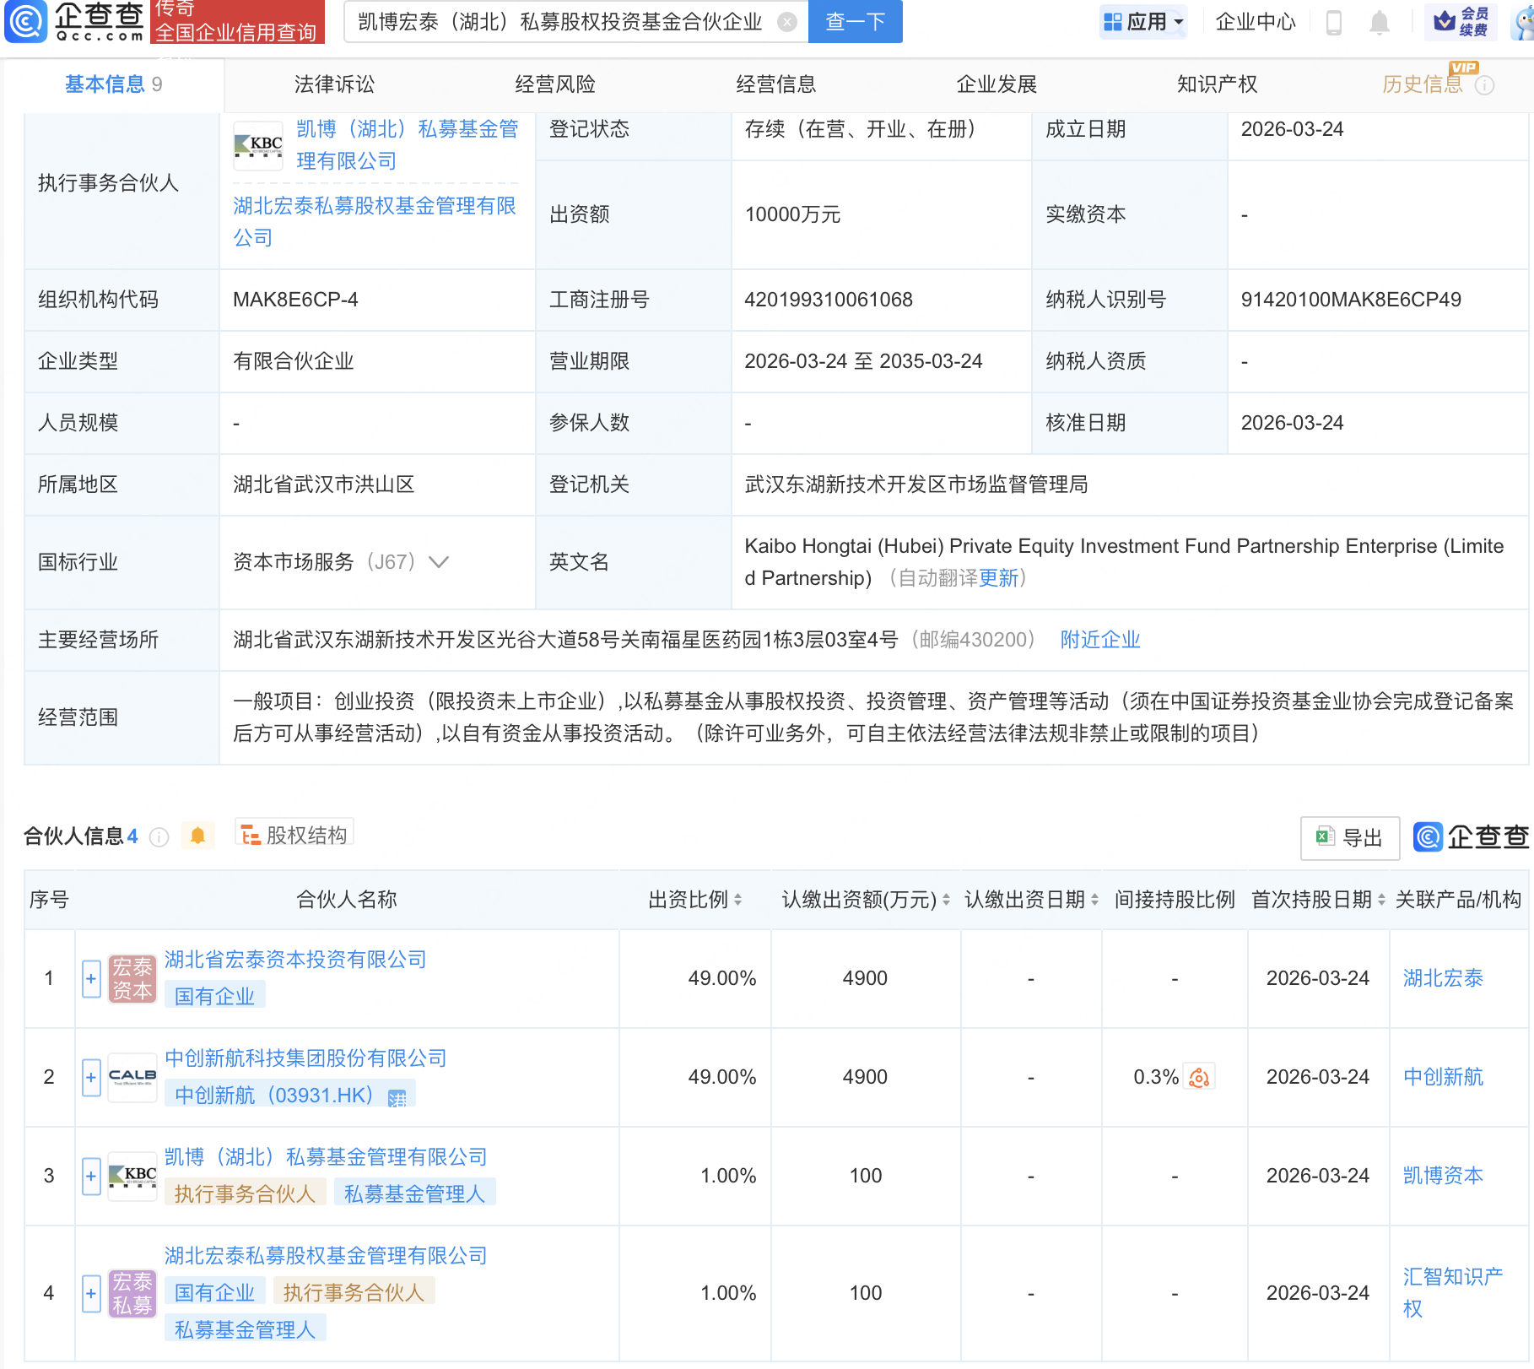Open the 知识产权 tab
This screenshot has height=1369, width=1534.
point(1216,84)
